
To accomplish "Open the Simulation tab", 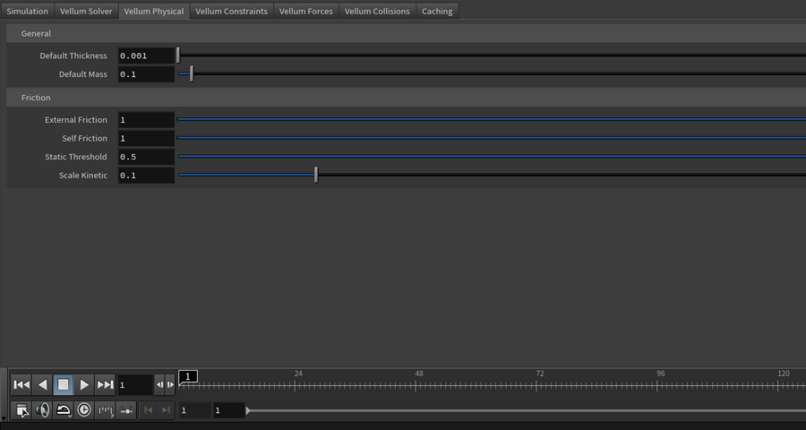I will [27, 11].
